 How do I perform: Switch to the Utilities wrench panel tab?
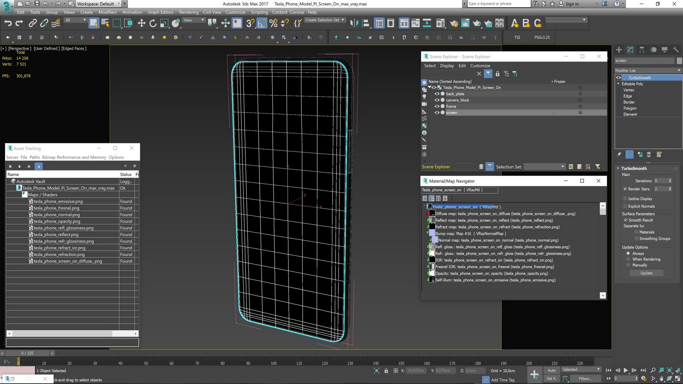(676, 50)
